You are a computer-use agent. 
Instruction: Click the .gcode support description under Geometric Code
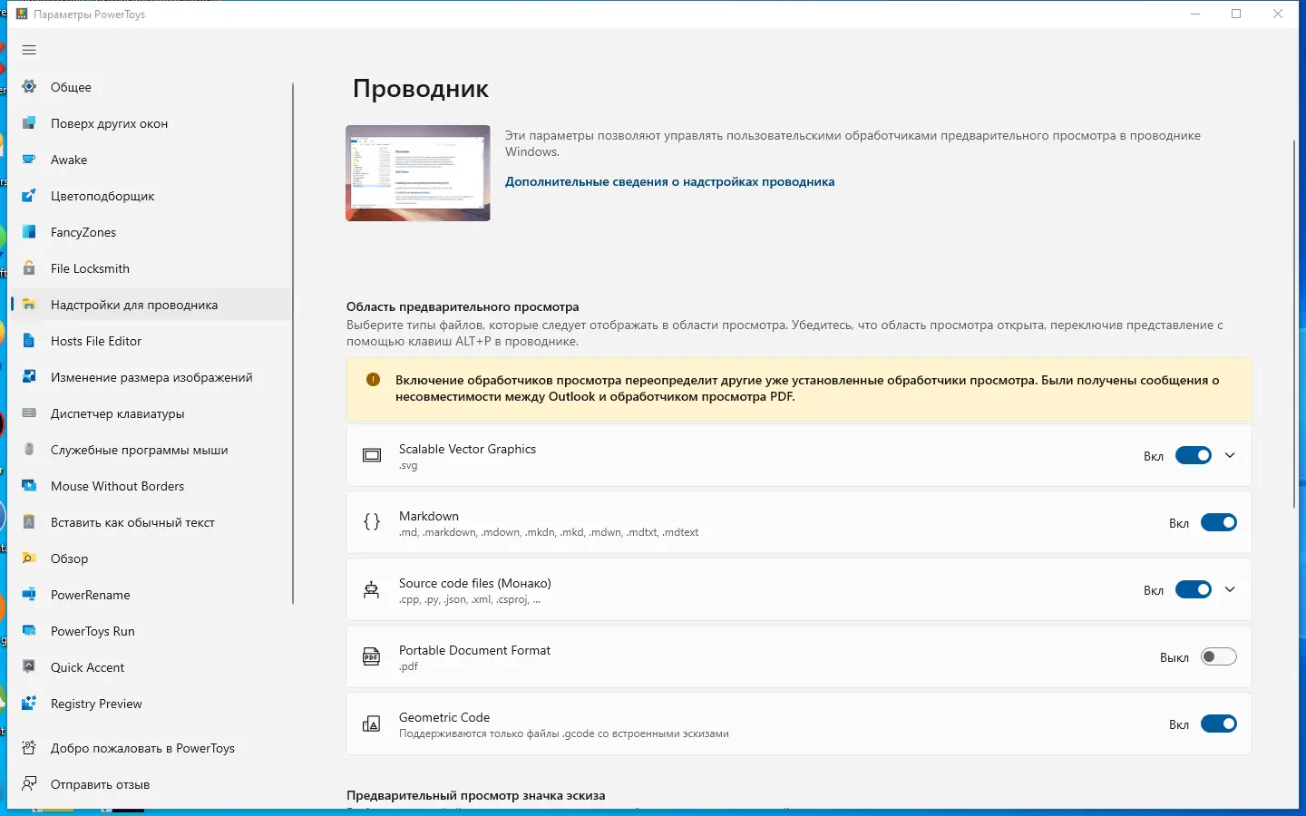click(x=564, y=733)
